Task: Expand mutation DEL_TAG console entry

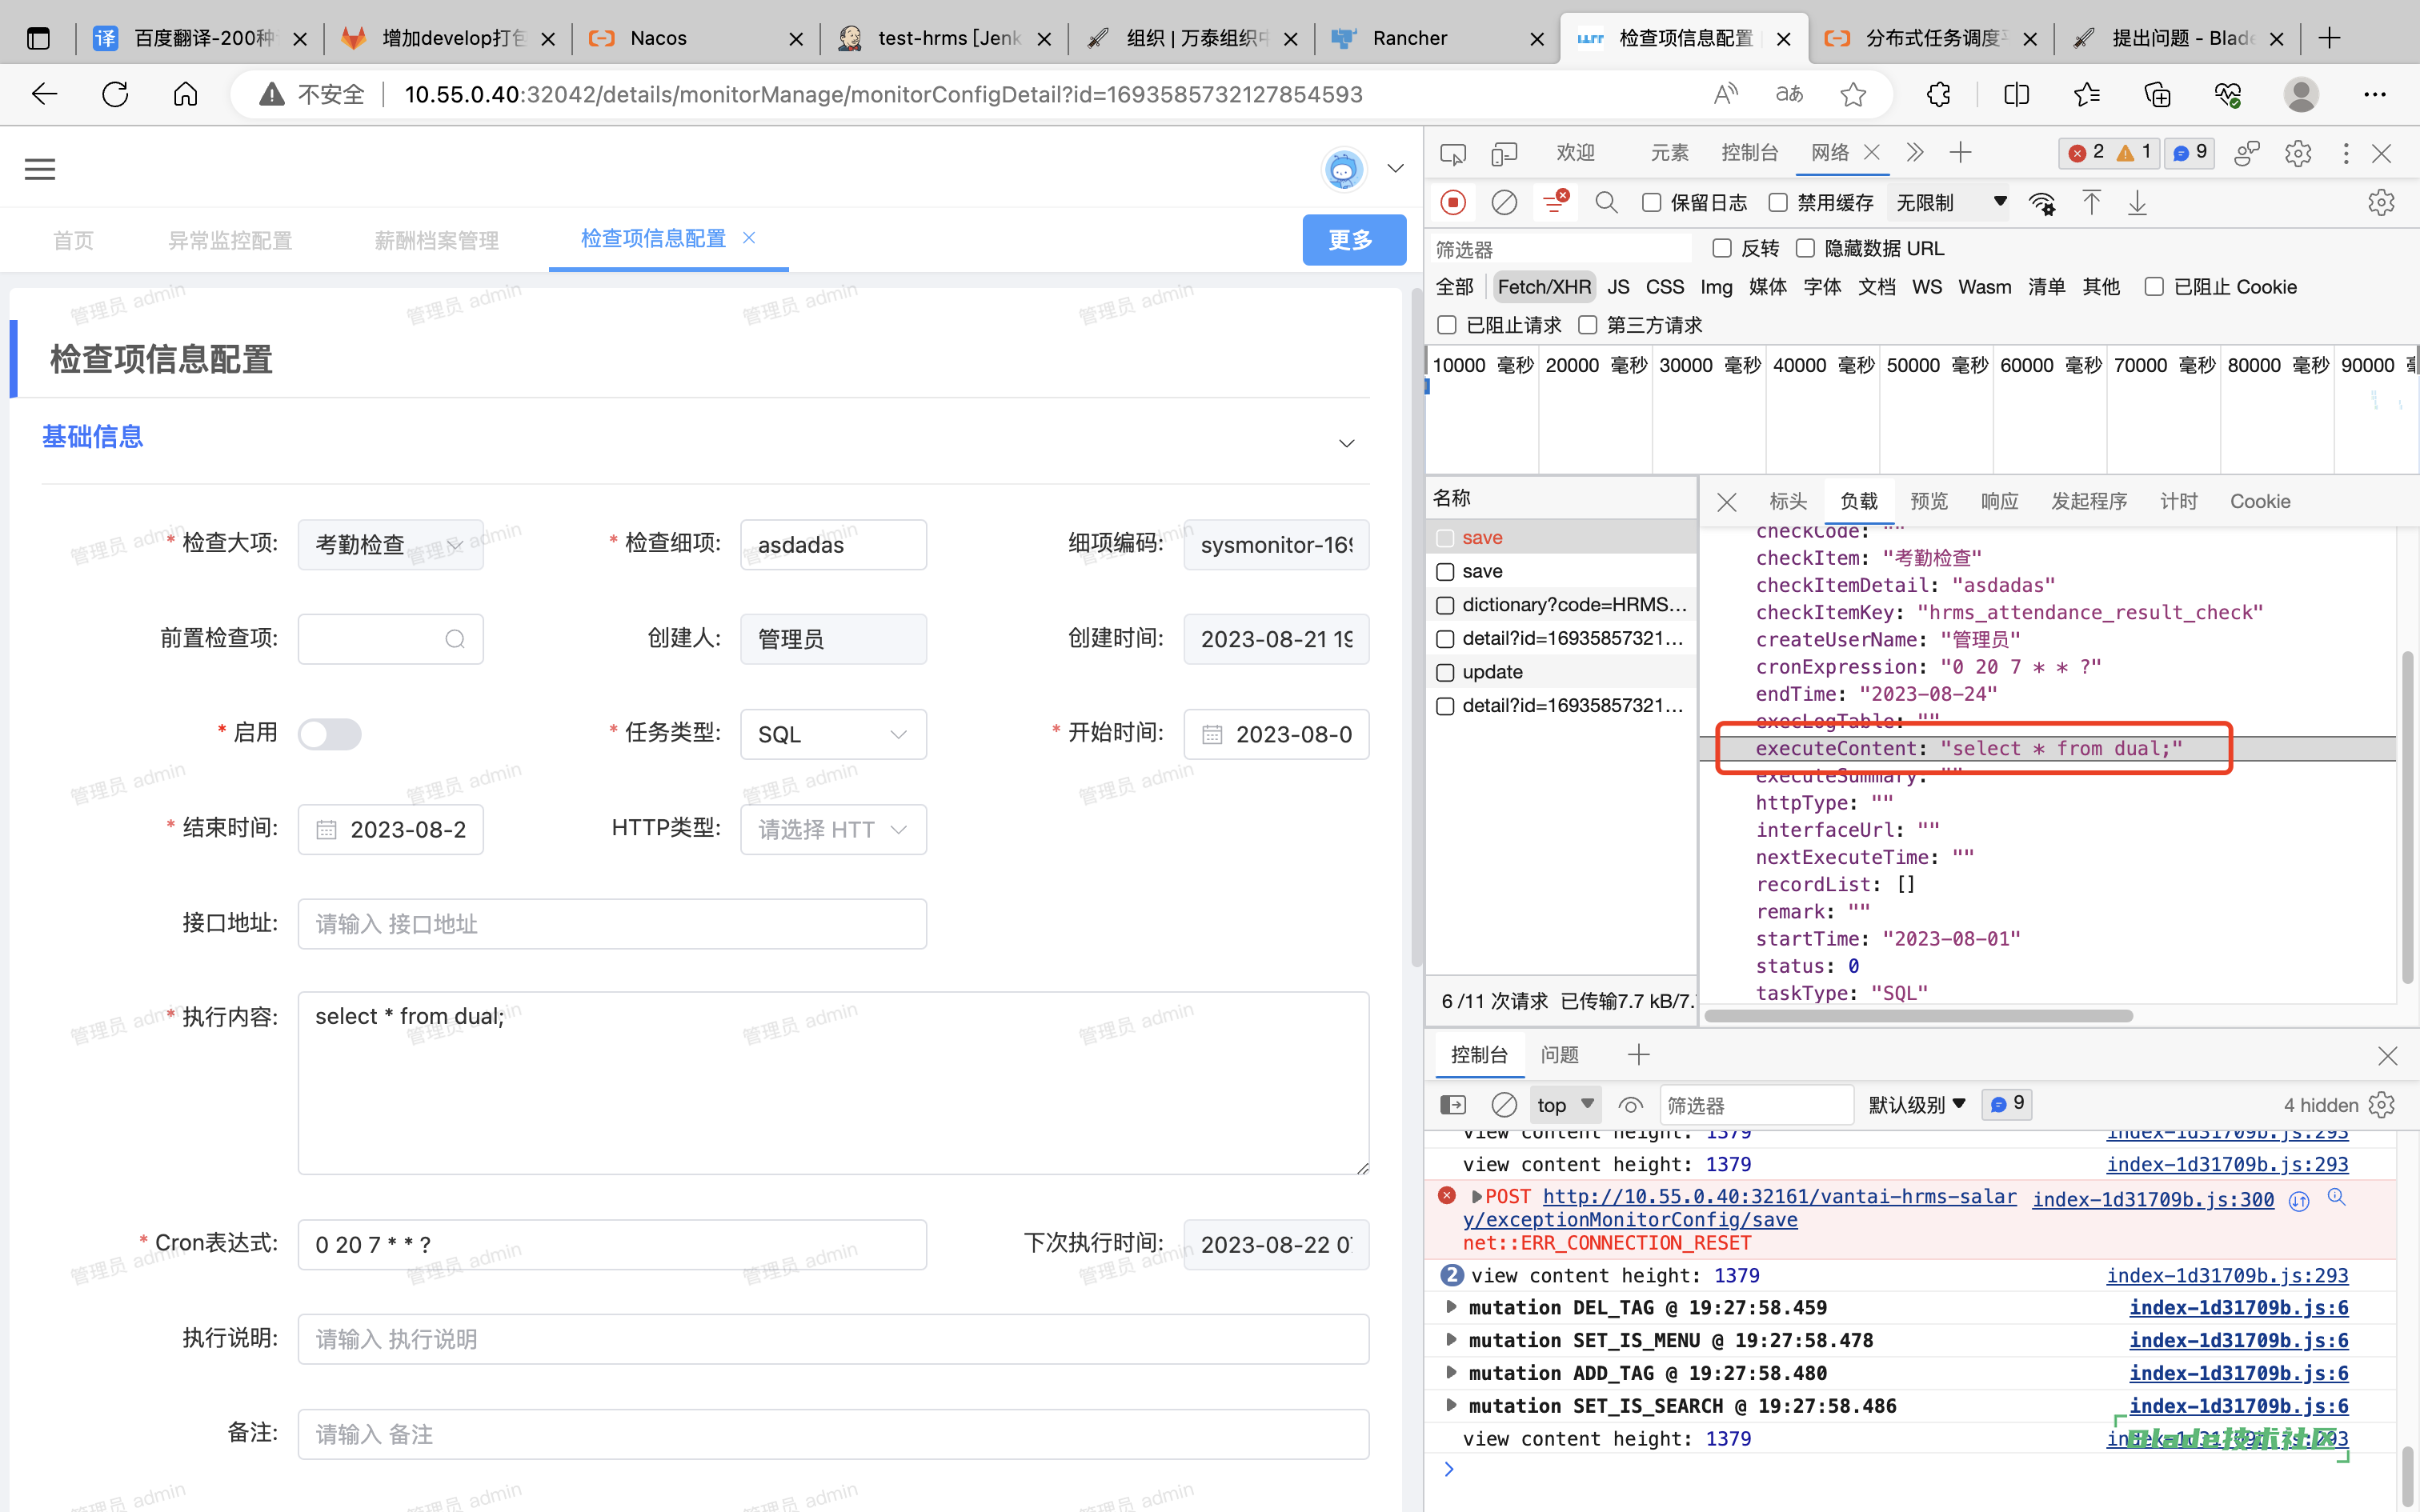Action: 1451,1307
